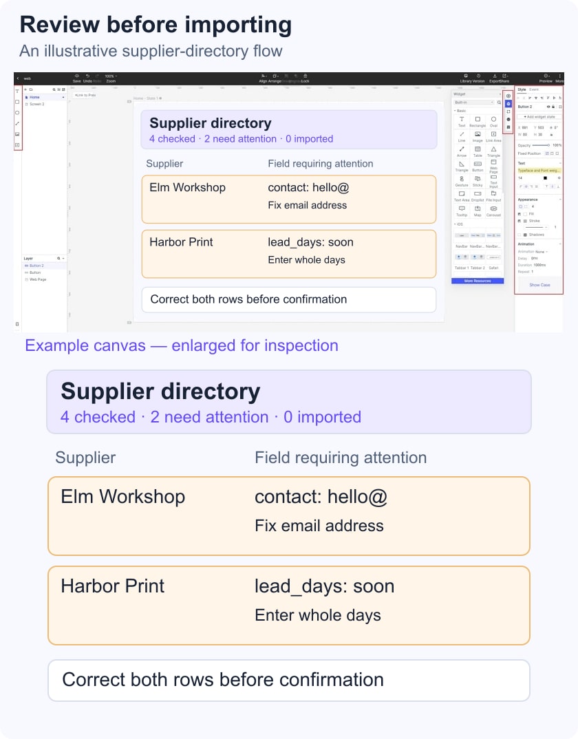The width and height of the screenshot is (578, 739).
Task: Open the Built-in widget library dropdown
Action: pos(473,103)
